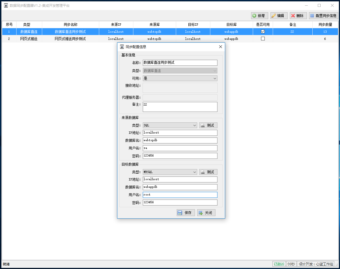This screenshot has height=269, width=340.
Task: Click the source 数据库名 field webtopdb
Action: click(180, 140)
